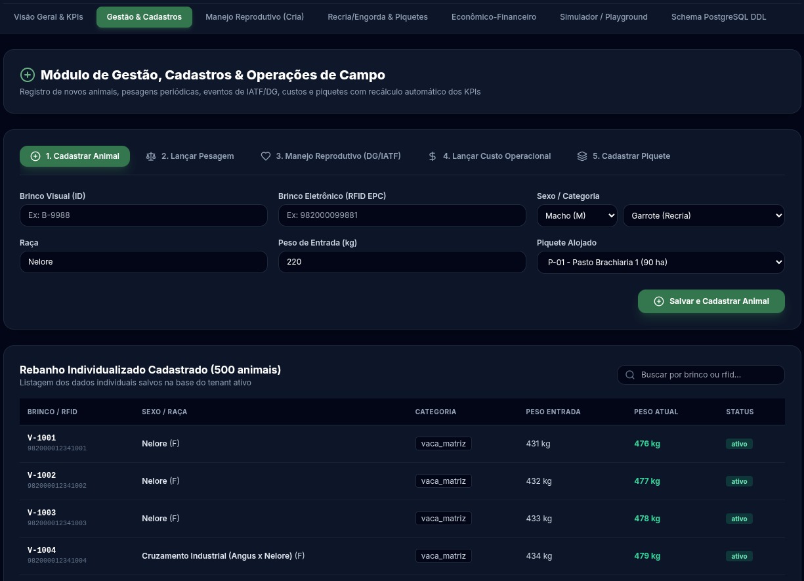The image size is (804, 581).
Task: Click the 476 kg current weight value
Action: point(647,444)
